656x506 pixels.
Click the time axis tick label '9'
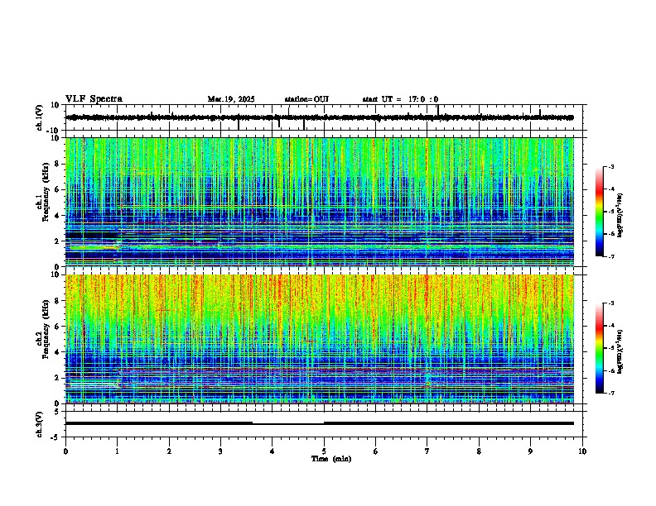coord(530,451)
